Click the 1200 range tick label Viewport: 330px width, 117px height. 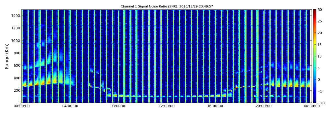click(x=16, y=28)
